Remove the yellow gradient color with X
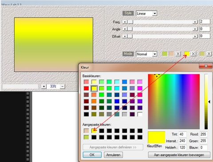Image resolution: width=213 pixels, height=162 pixels. [x=193, y=54]
